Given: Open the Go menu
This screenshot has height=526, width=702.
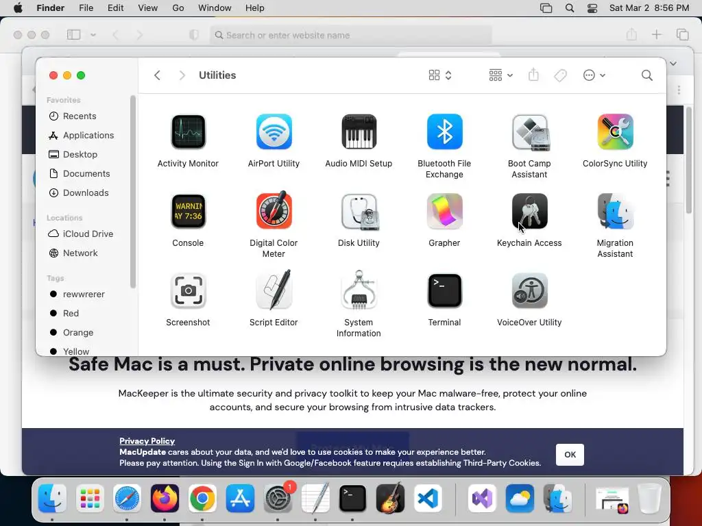Looking at the screenshot, I should tap(178, 8).
